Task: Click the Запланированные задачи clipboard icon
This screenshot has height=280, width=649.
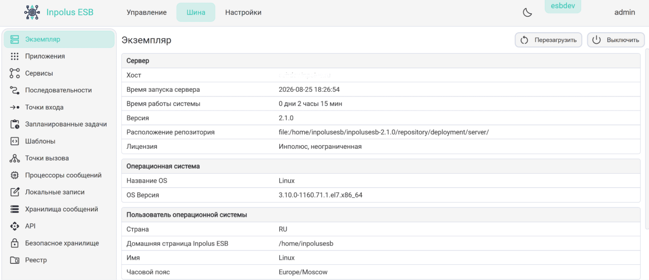Action: click(x=15, y=124)
